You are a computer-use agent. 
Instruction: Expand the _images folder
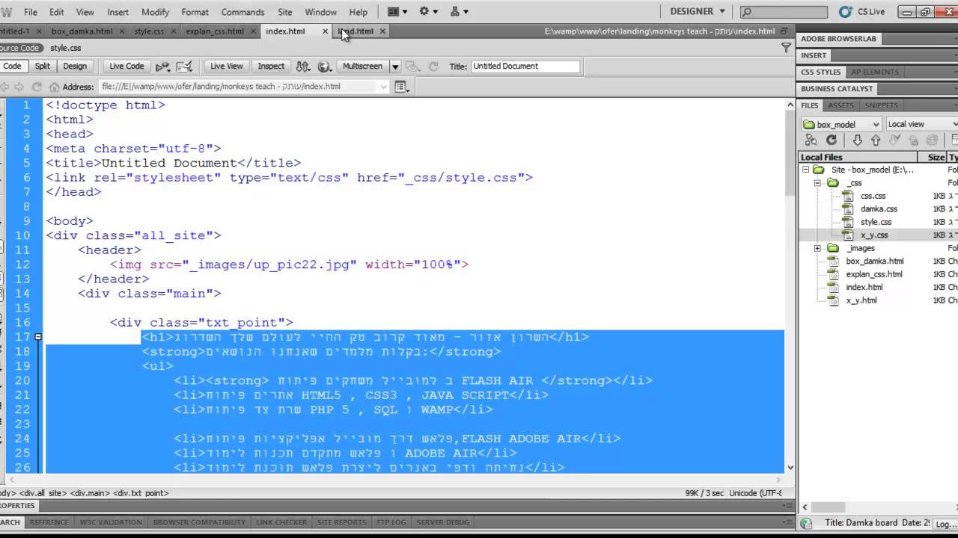tap(818, 248)
